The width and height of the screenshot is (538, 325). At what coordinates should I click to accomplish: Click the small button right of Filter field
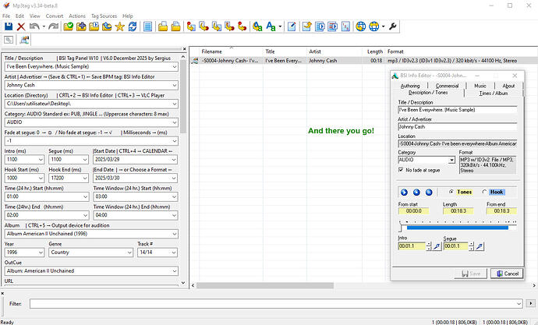pyautogui.click(x=531, y=303)
